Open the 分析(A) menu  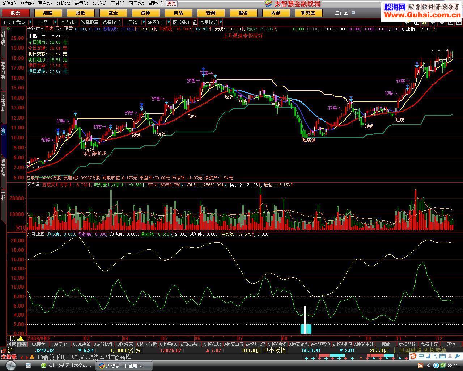click(x=63, y=3)
